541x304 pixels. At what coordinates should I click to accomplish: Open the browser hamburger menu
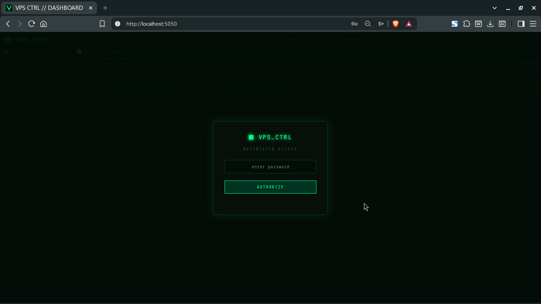[x=533, y=24]
